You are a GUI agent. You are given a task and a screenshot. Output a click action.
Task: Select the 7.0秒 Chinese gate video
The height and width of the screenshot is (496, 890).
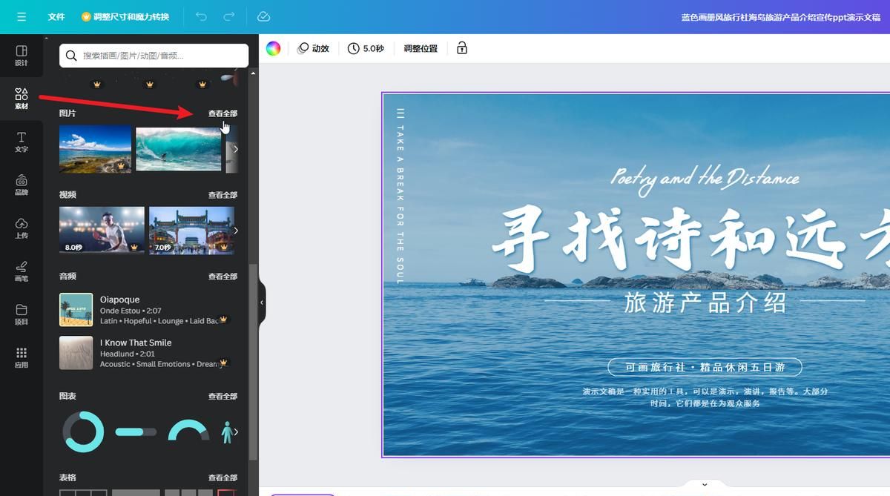click(x=191, y=231)
